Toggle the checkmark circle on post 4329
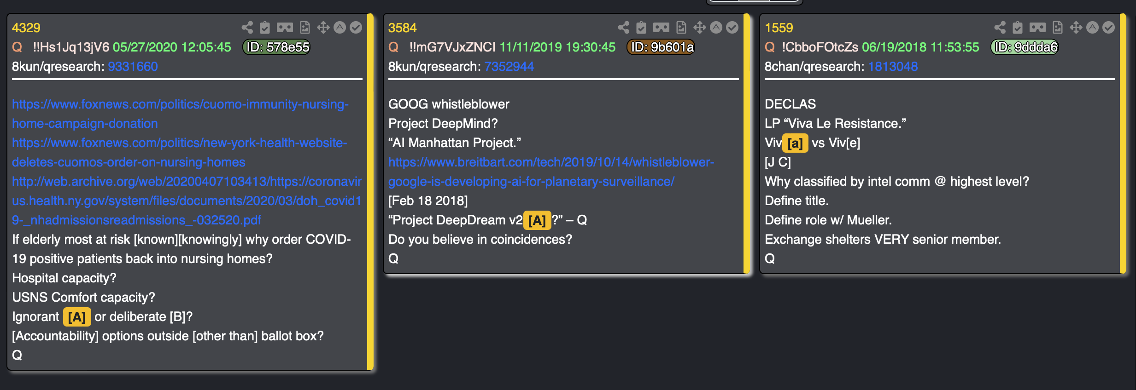This screenshot has height=390, width=1136. tap(356, 28)
